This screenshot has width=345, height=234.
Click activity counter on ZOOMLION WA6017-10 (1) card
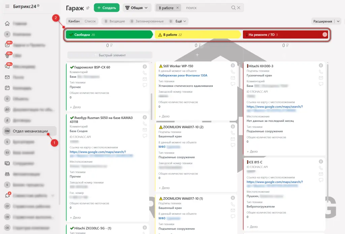(x=233, y=198)
